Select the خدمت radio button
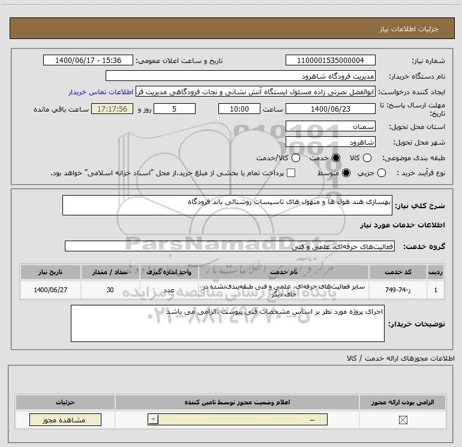This screenshot has width=462, height=447. 335,158
